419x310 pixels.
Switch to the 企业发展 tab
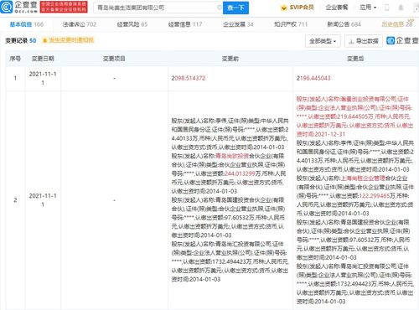(x=238, y=24)
